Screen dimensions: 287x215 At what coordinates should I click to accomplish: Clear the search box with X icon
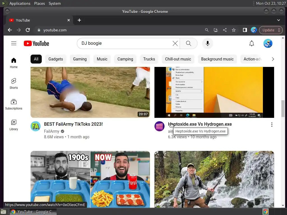click(175, 43)
